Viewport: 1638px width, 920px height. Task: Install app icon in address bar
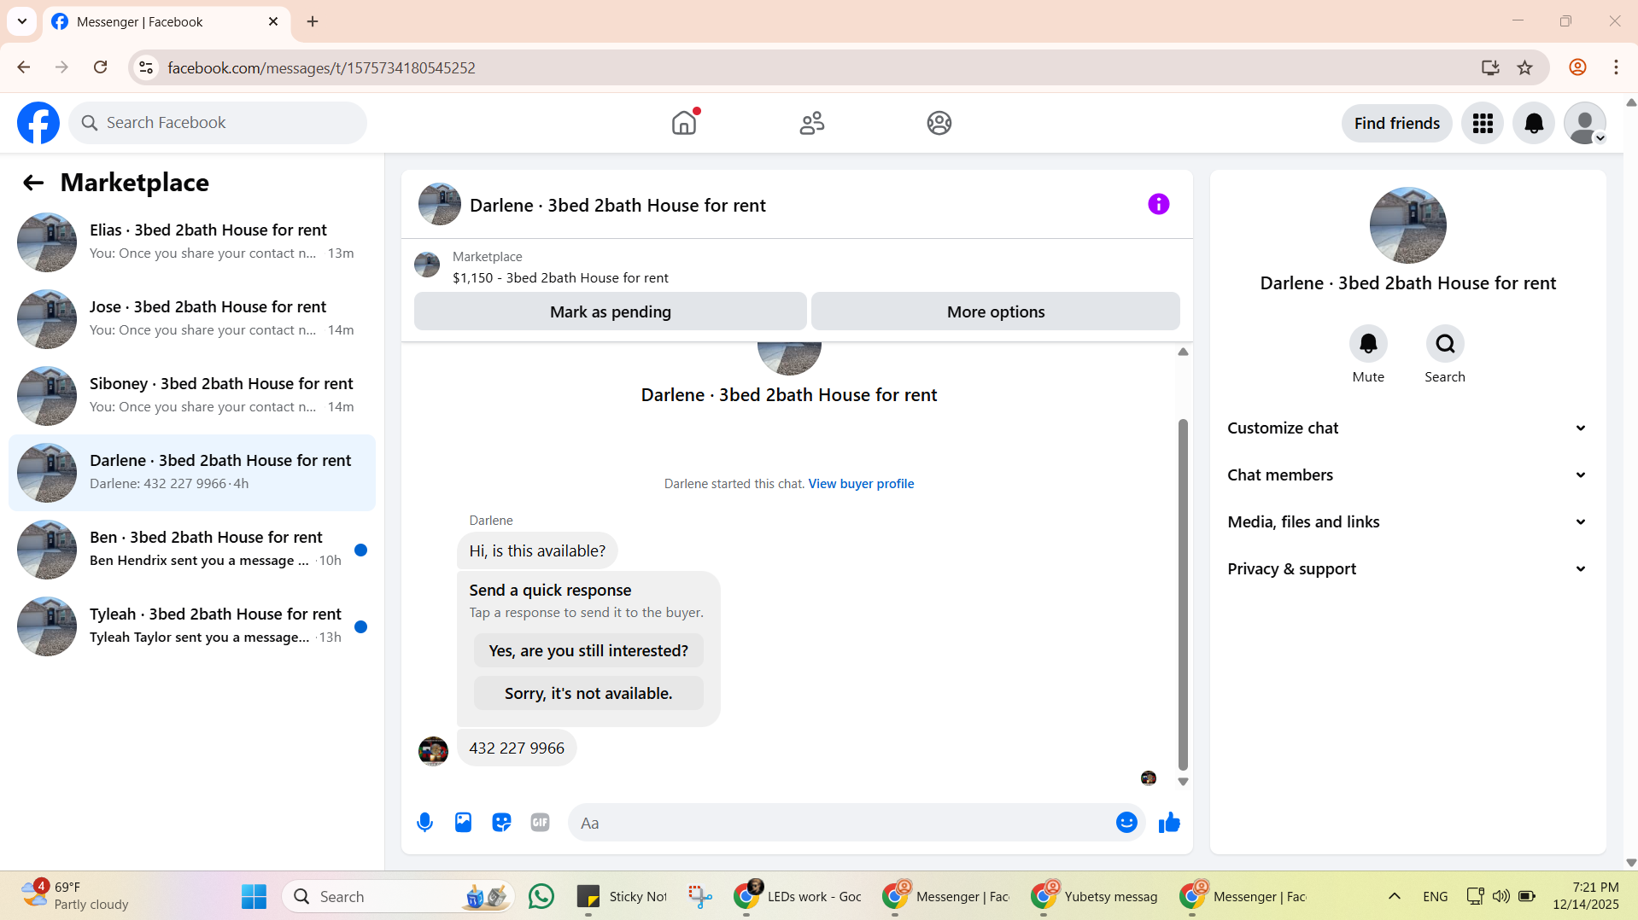(1490, 67)
